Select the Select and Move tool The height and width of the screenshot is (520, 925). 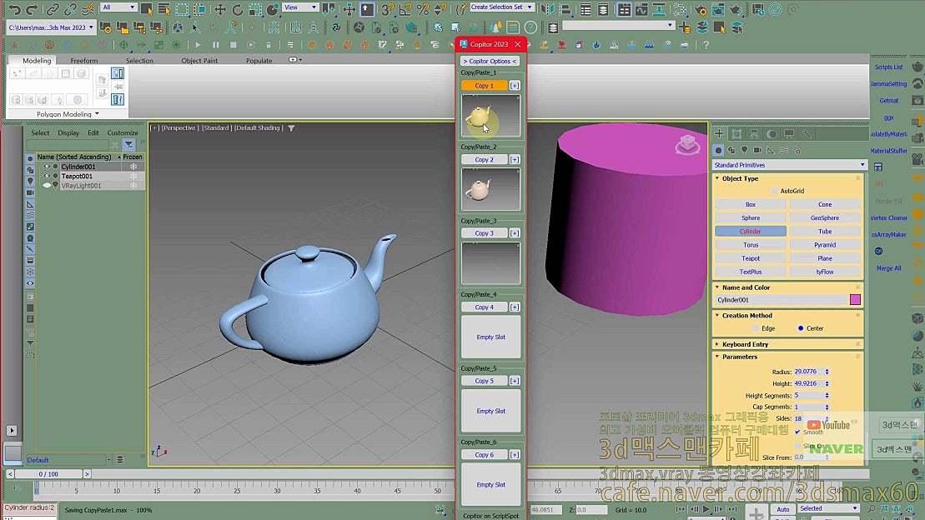pos(220,9)
